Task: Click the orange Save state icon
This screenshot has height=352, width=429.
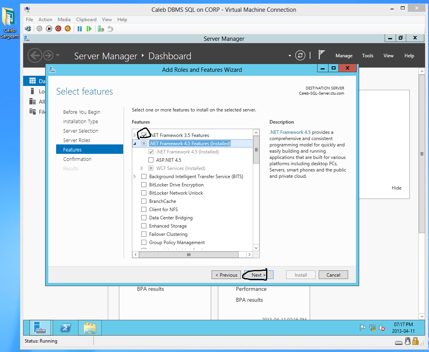Action: (68, 29)
